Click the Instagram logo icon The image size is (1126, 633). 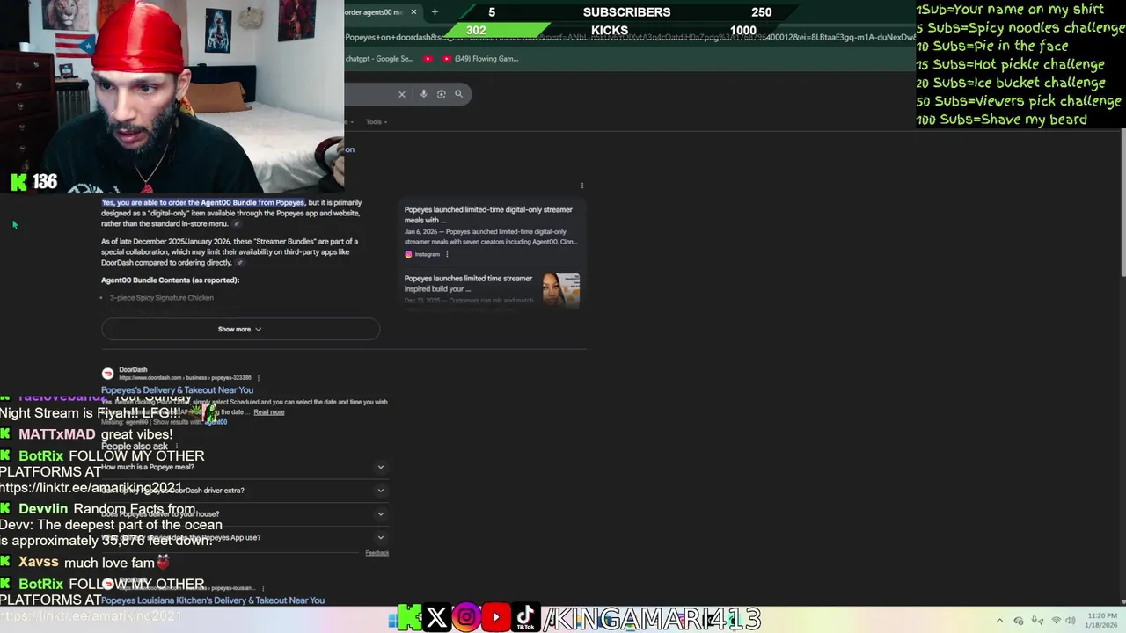pos(466,618)
